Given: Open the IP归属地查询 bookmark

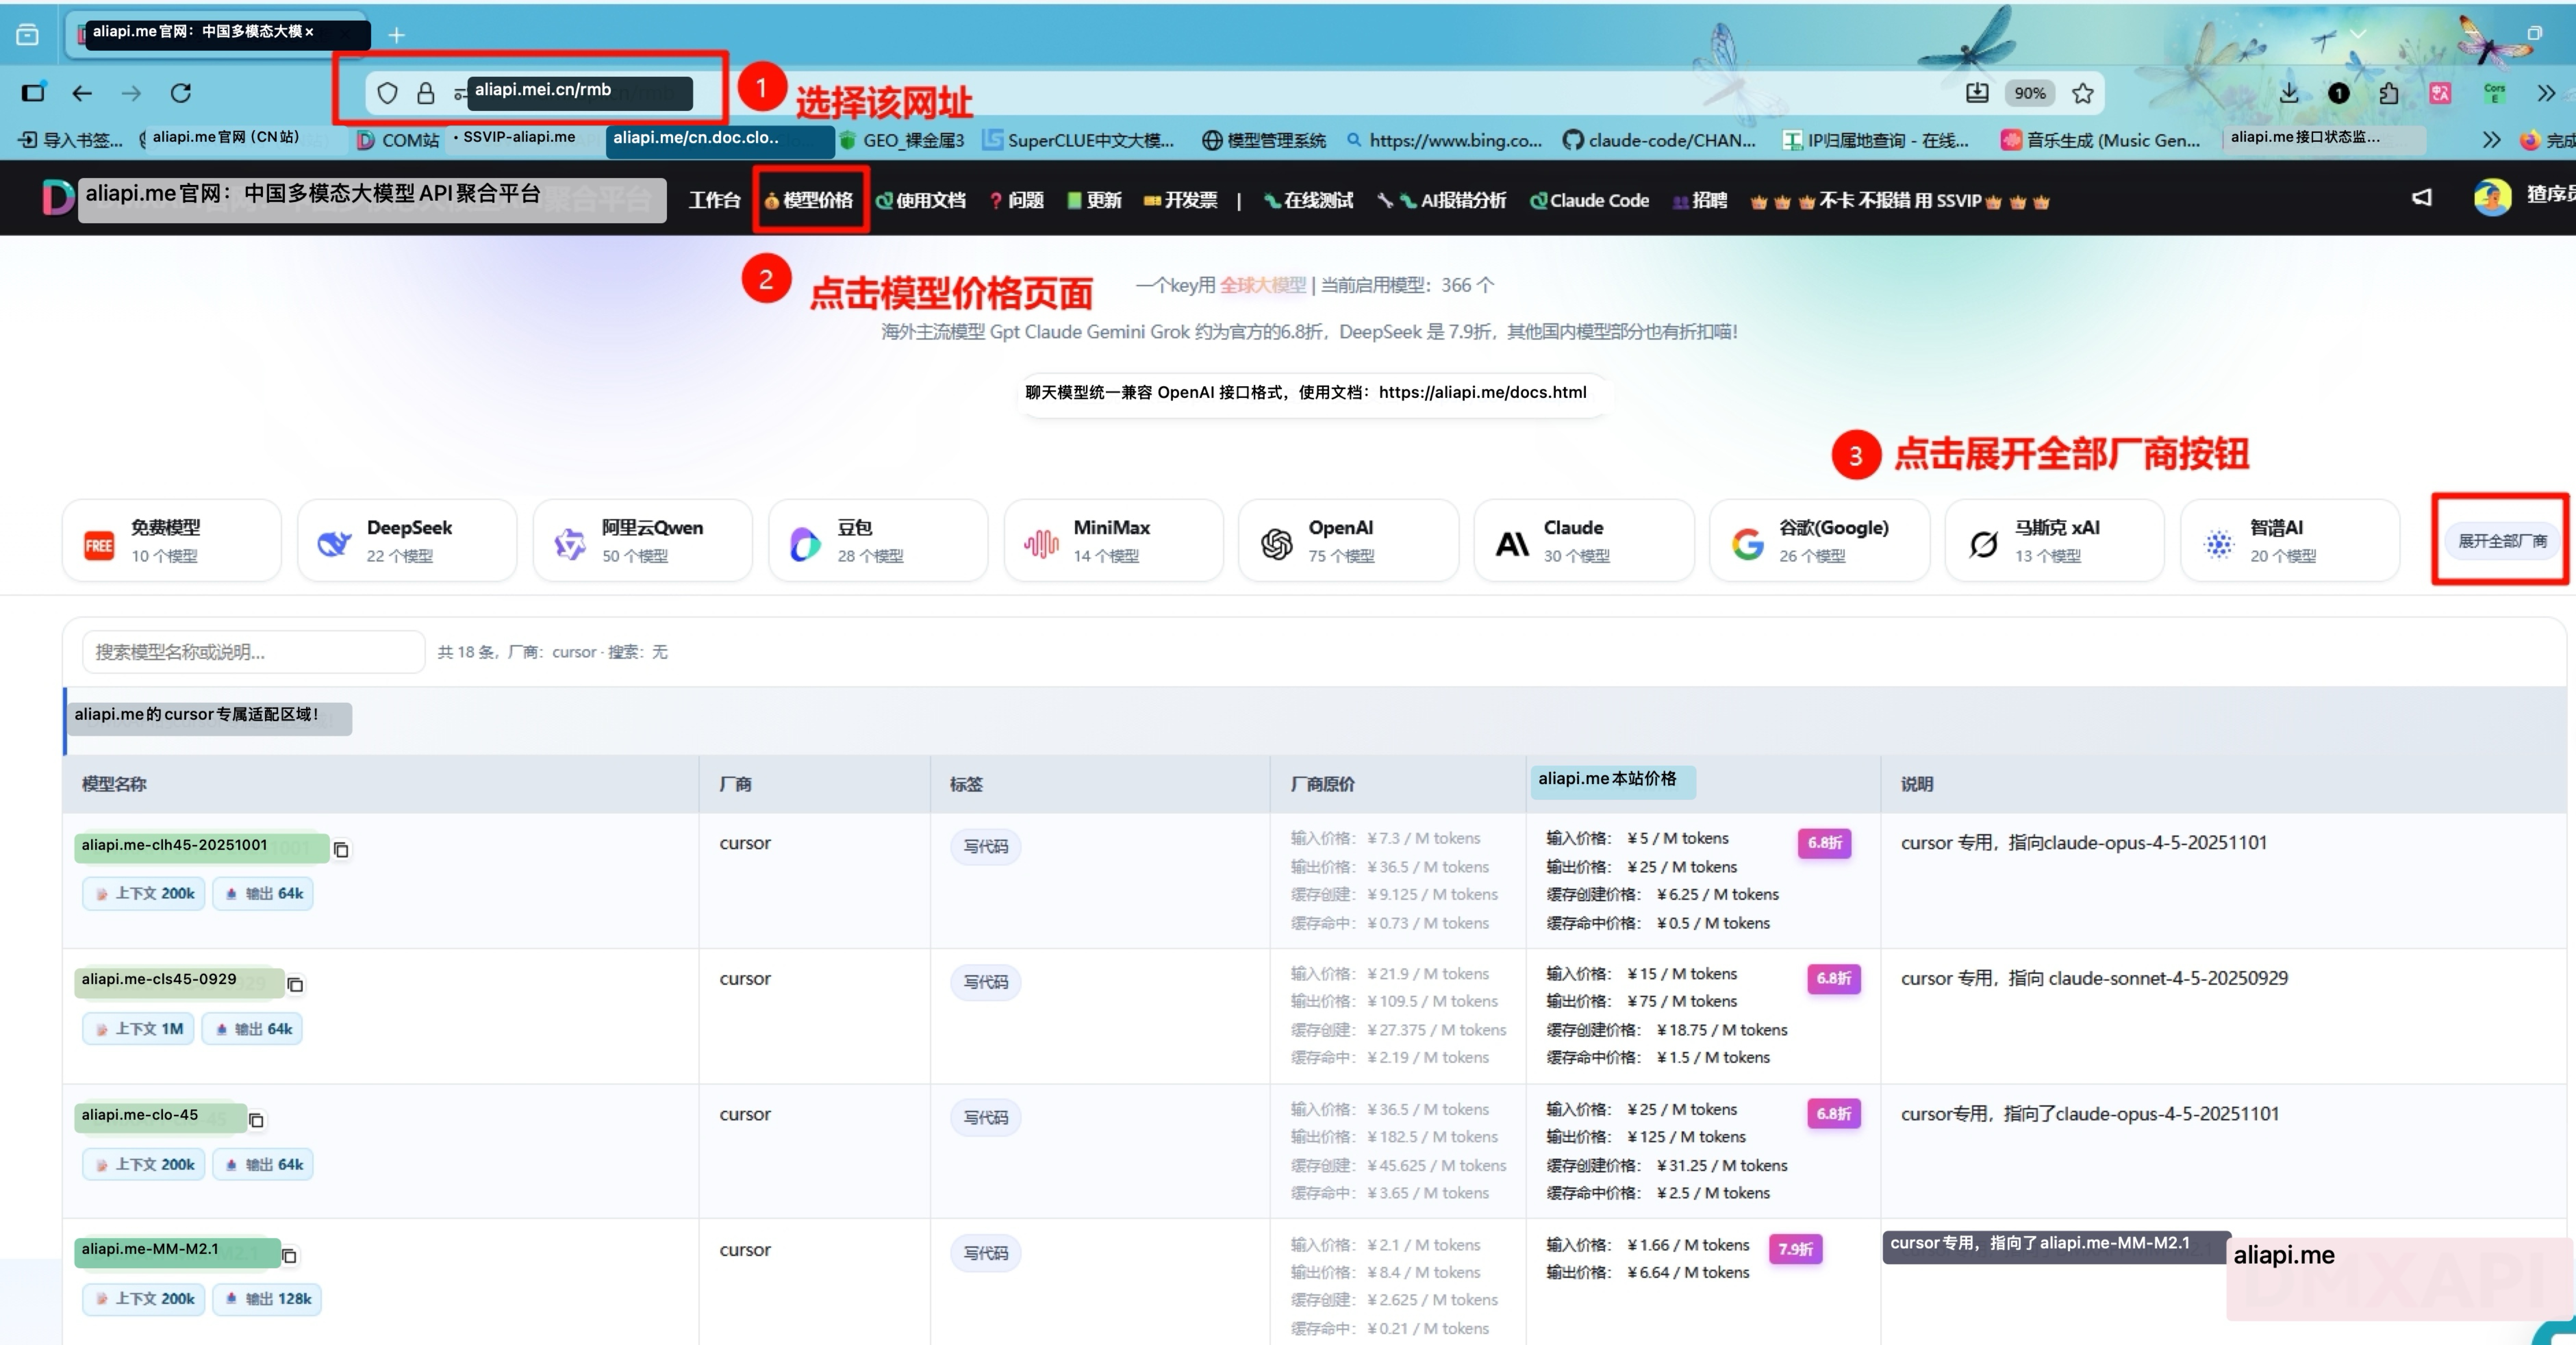Looking at the screenshot, I should point(1876,140).
